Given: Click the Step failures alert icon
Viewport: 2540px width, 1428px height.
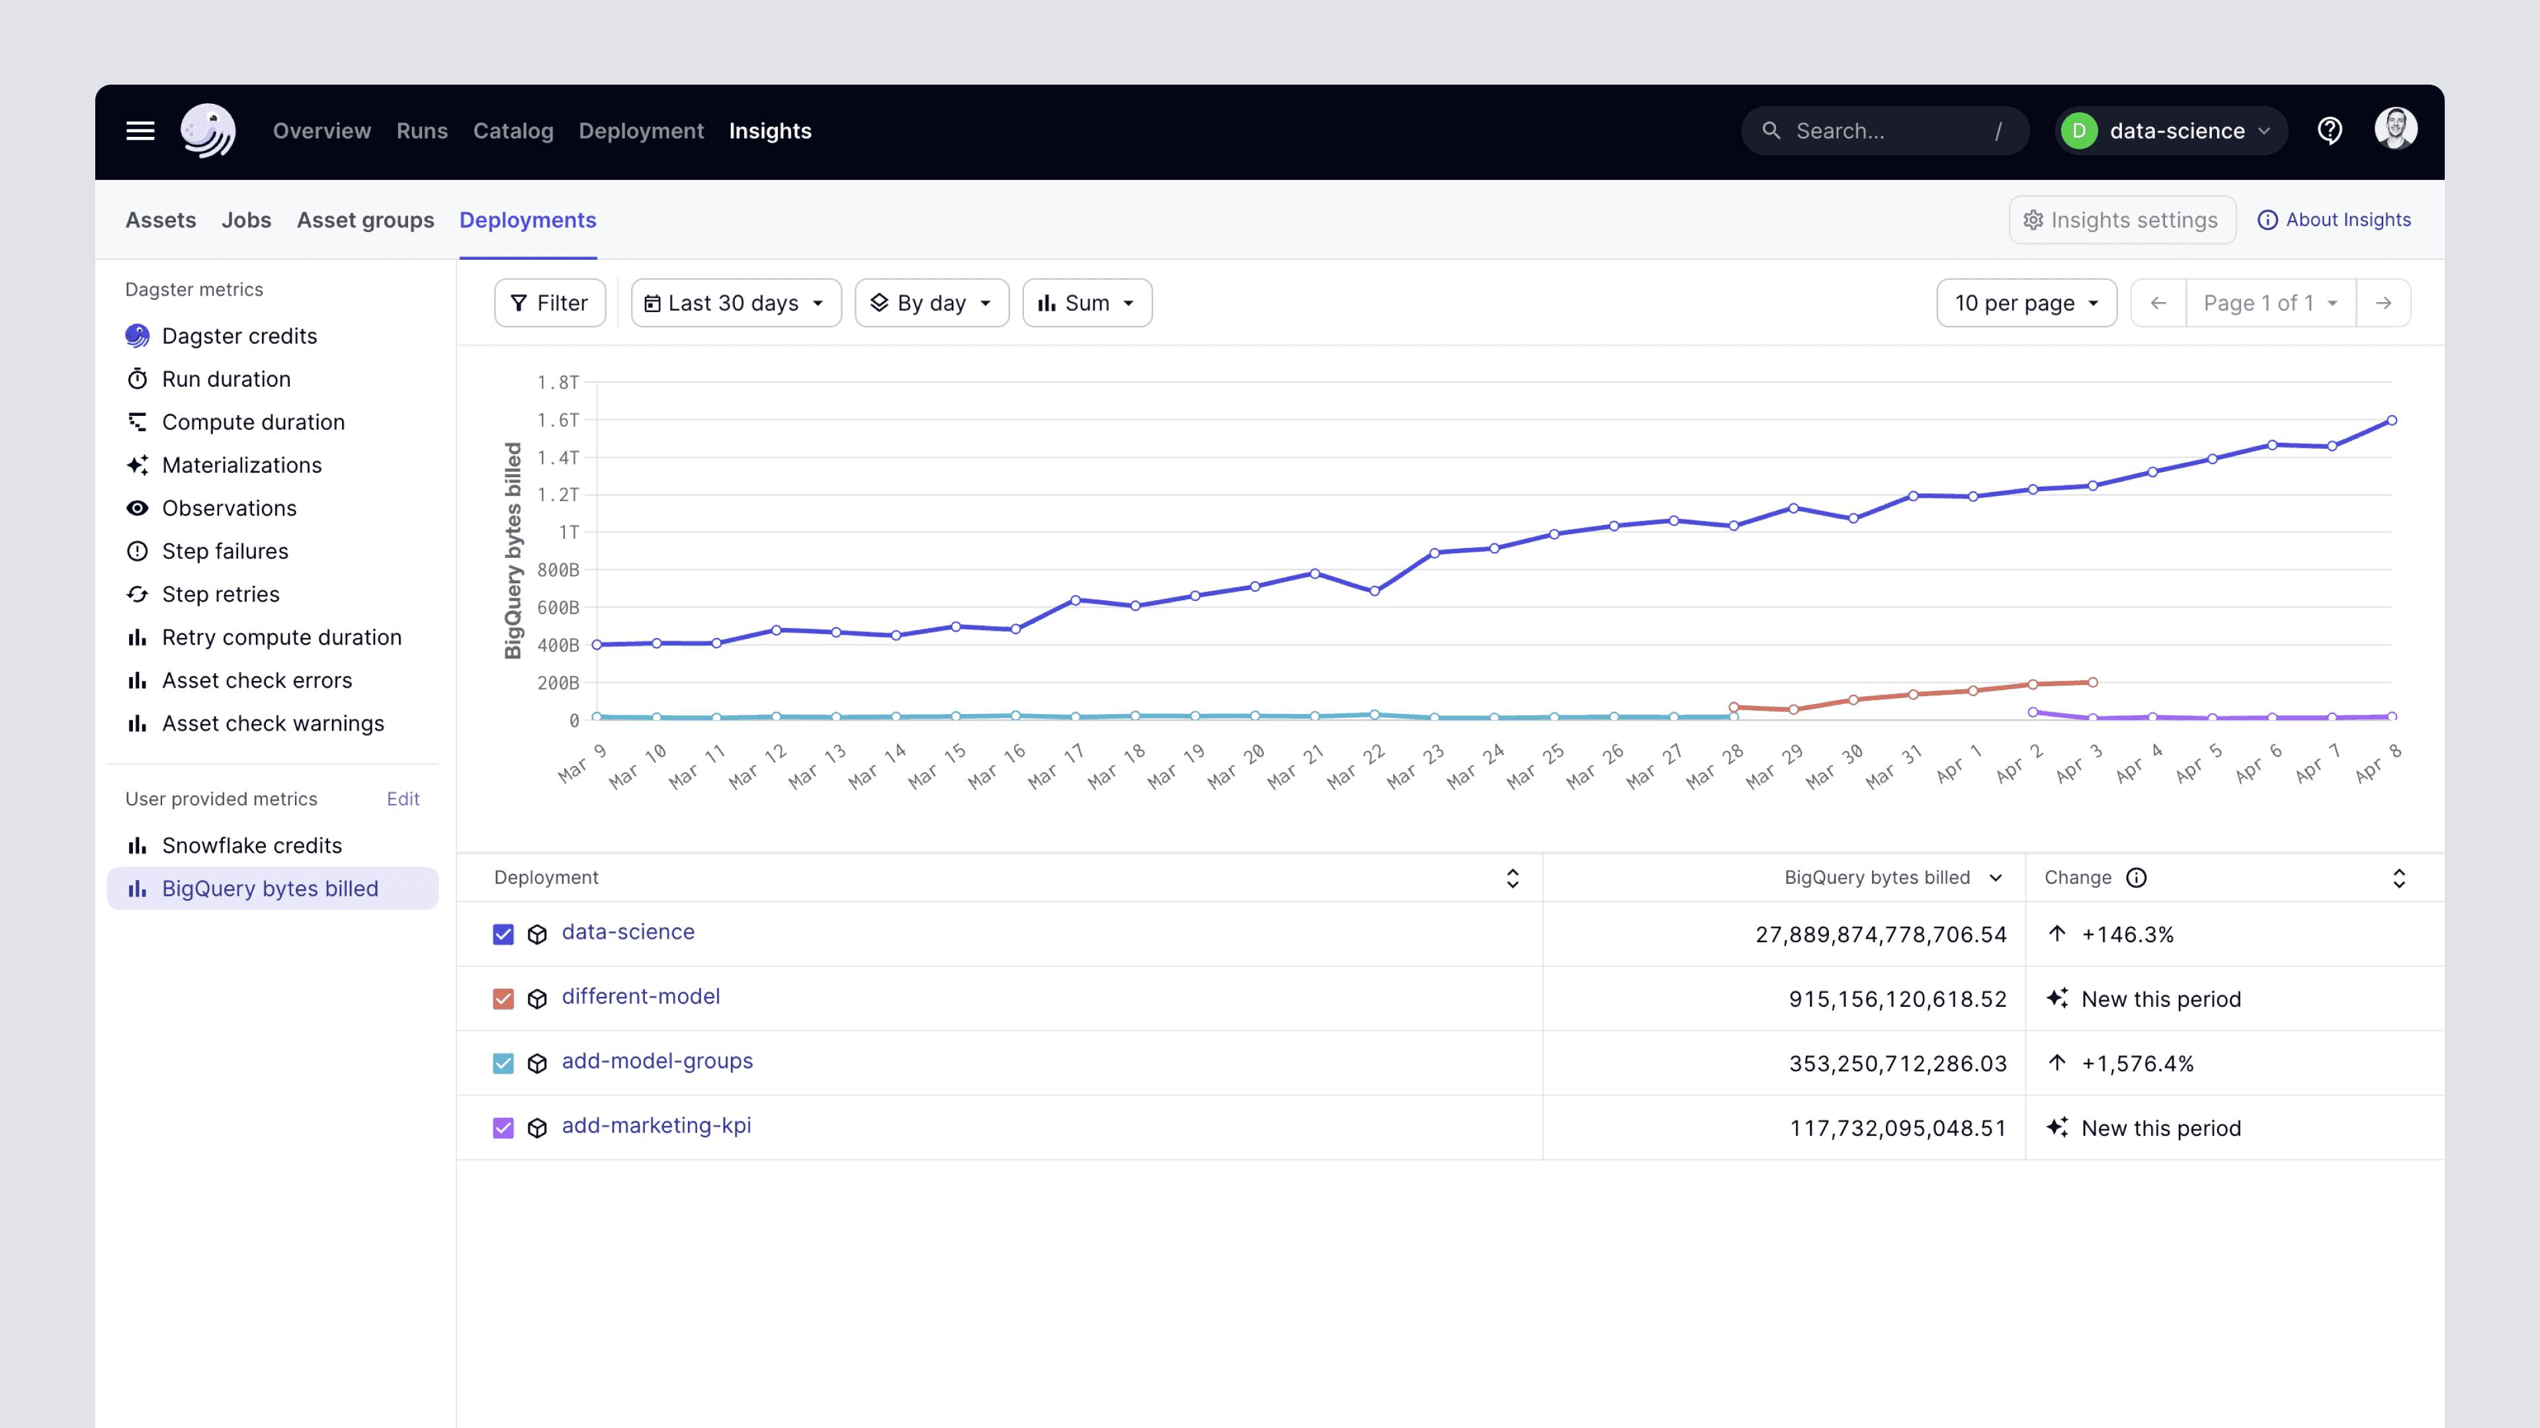Looking at the screenshot, I should tap(137, 551).
